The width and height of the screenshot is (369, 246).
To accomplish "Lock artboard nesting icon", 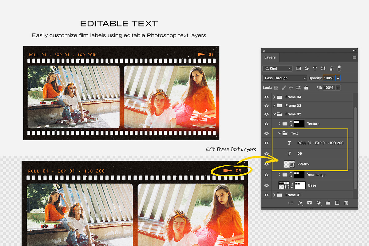I will pos(299,88).
